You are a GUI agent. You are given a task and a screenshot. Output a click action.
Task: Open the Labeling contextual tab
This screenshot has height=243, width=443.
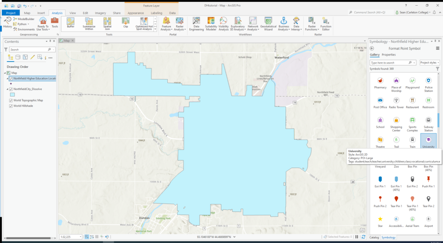(156, 13)
